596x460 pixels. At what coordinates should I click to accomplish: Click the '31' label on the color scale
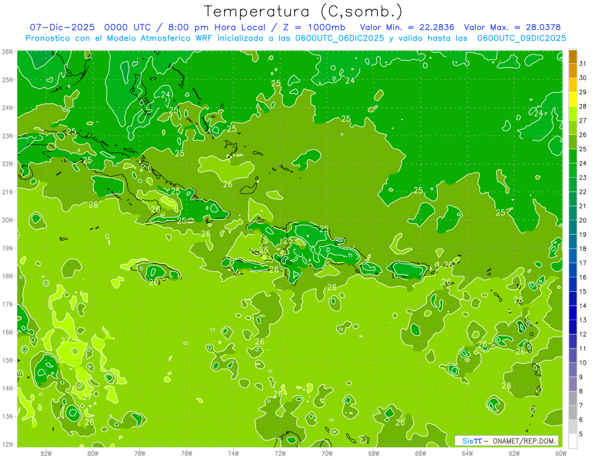pos(583,64)
